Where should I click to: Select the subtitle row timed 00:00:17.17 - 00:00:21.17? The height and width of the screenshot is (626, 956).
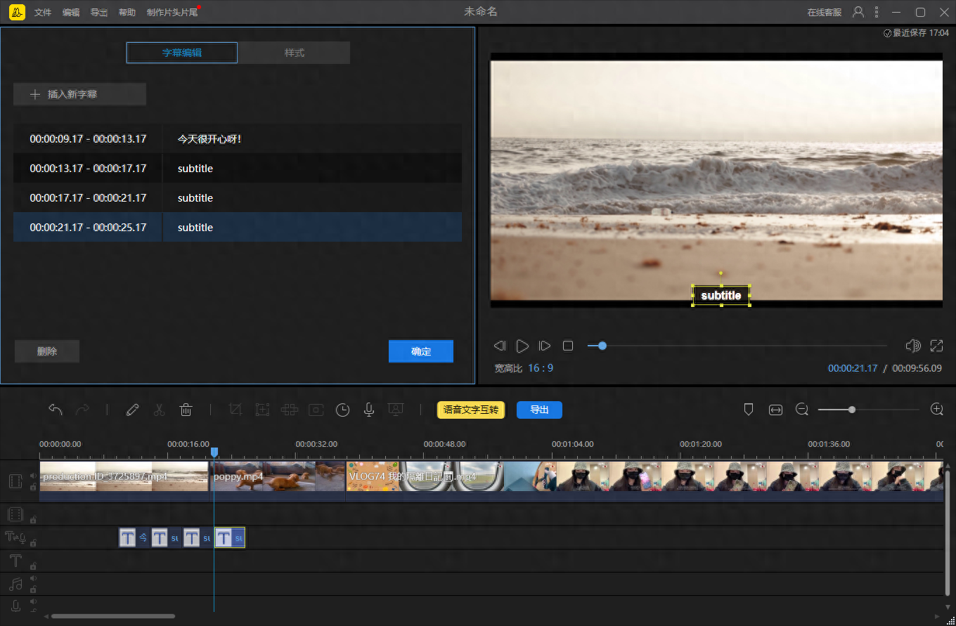tap(238, 198)
